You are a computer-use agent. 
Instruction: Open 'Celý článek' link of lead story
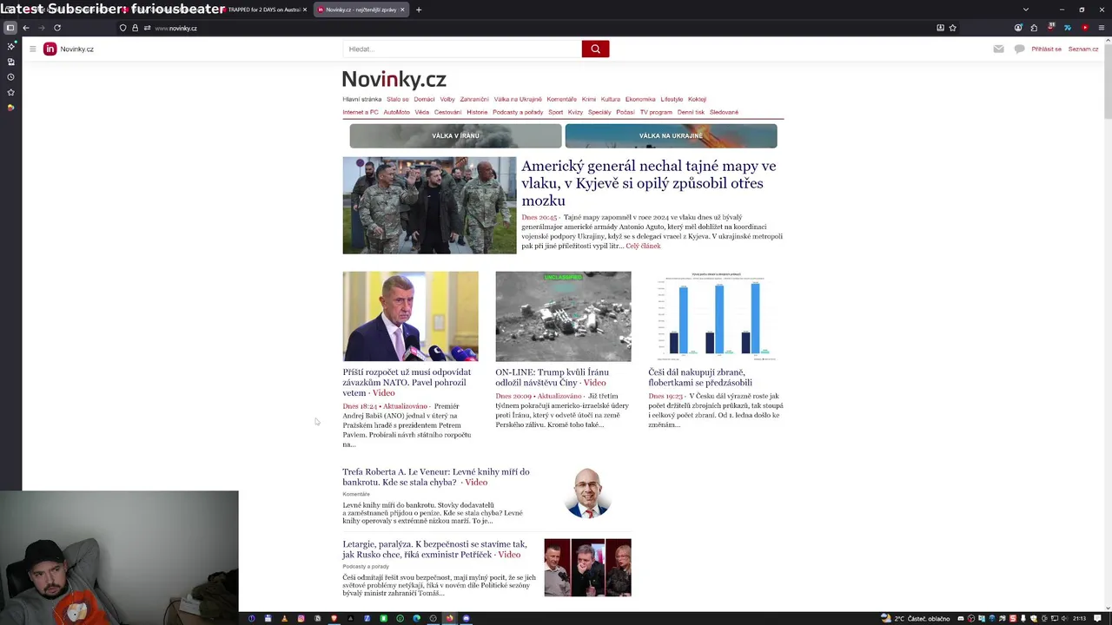pyautogui.click(x=643, y=246)
